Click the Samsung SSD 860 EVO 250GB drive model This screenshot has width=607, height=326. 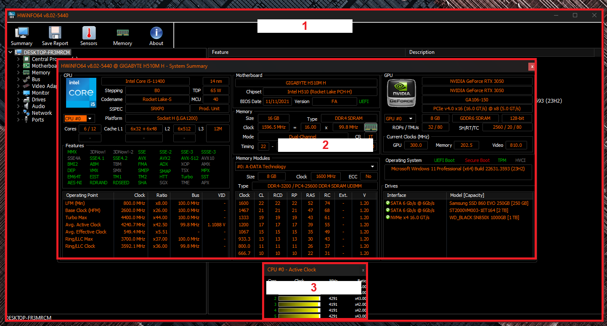coord(489,203)
